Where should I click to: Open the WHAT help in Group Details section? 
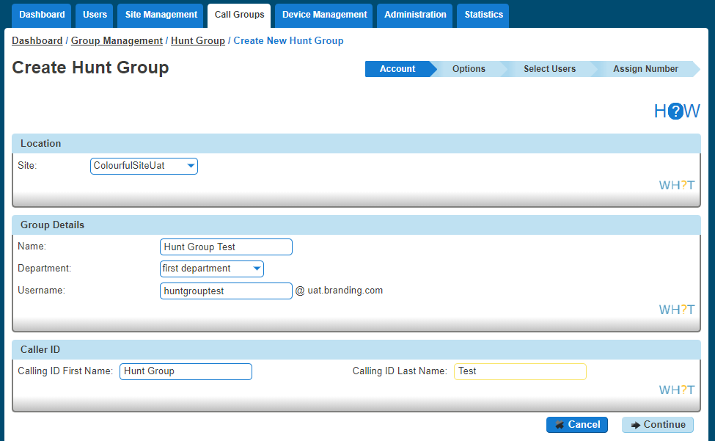(677, 310)
